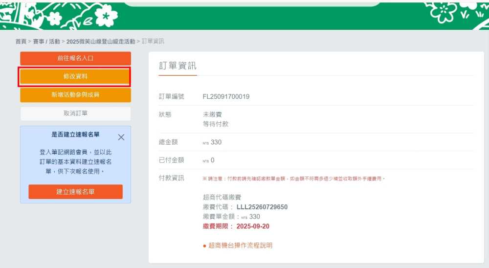Screen dimensions: 489x268
Task: Open 修改資料 to edit registration
Action: (75, 77)
